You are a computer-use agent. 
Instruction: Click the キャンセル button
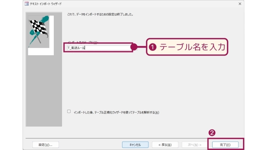pos(135,145)
